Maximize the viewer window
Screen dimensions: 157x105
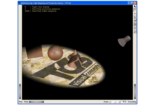[x=132, y=2]
